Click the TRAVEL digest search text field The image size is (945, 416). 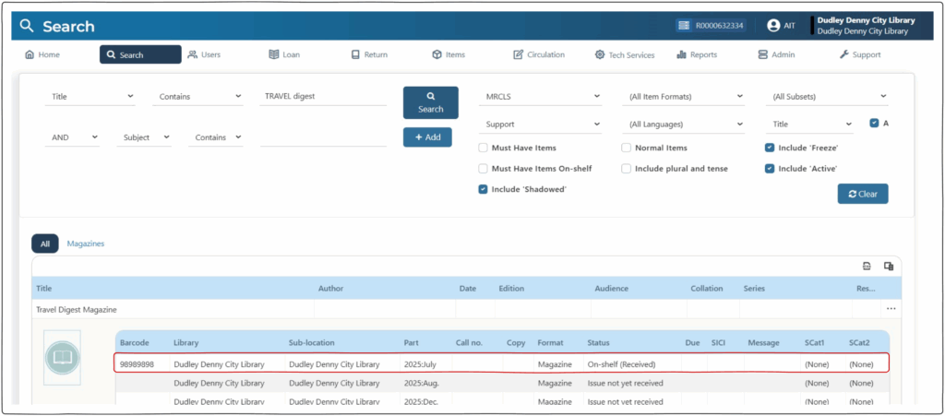point(323,96)
